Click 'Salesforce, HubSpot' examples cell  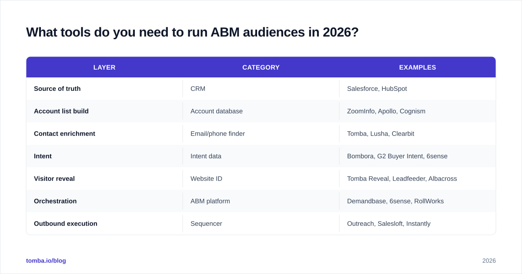(418, 89)
